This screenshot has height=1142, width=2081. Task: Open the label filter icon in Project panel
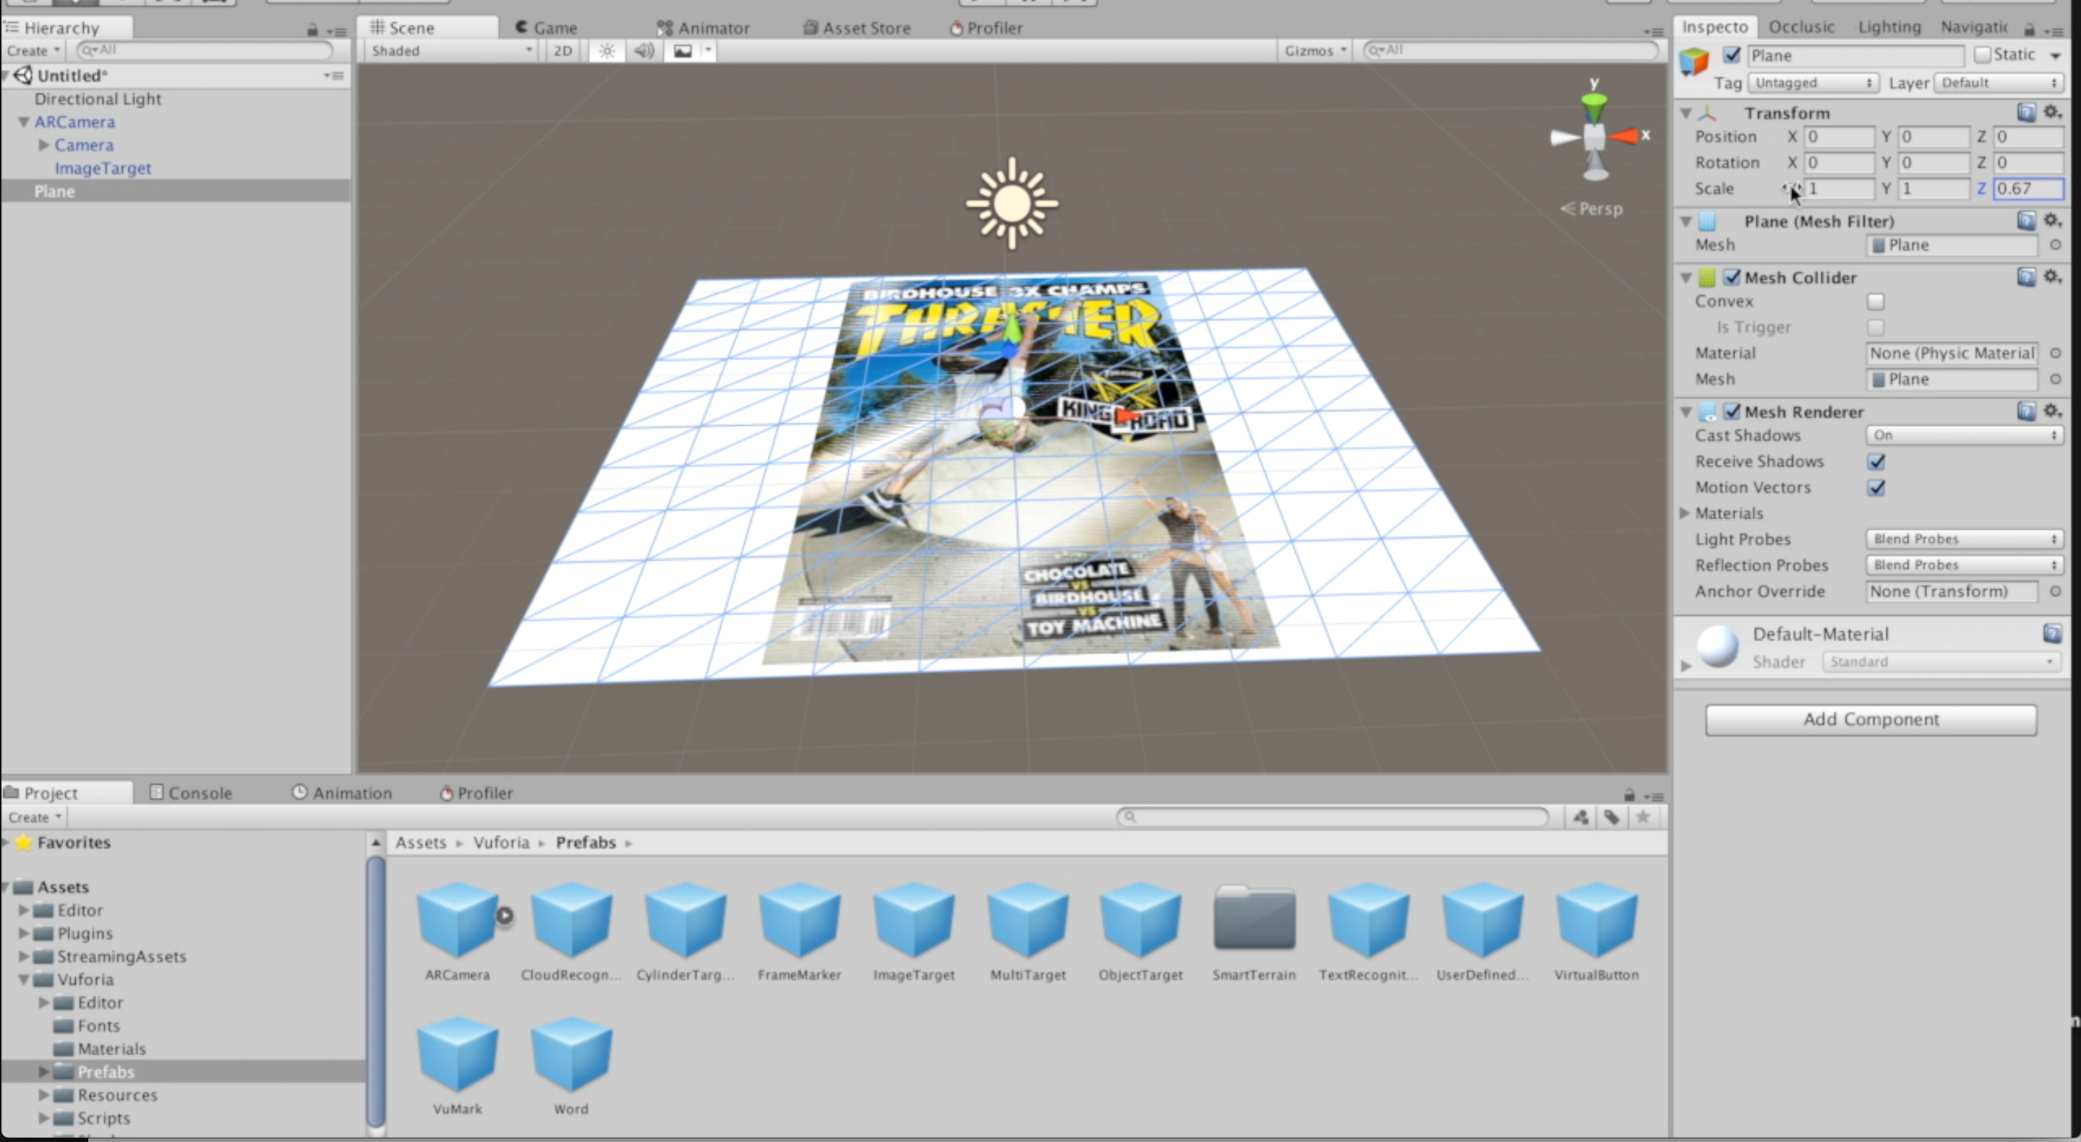click(1613, 817)
